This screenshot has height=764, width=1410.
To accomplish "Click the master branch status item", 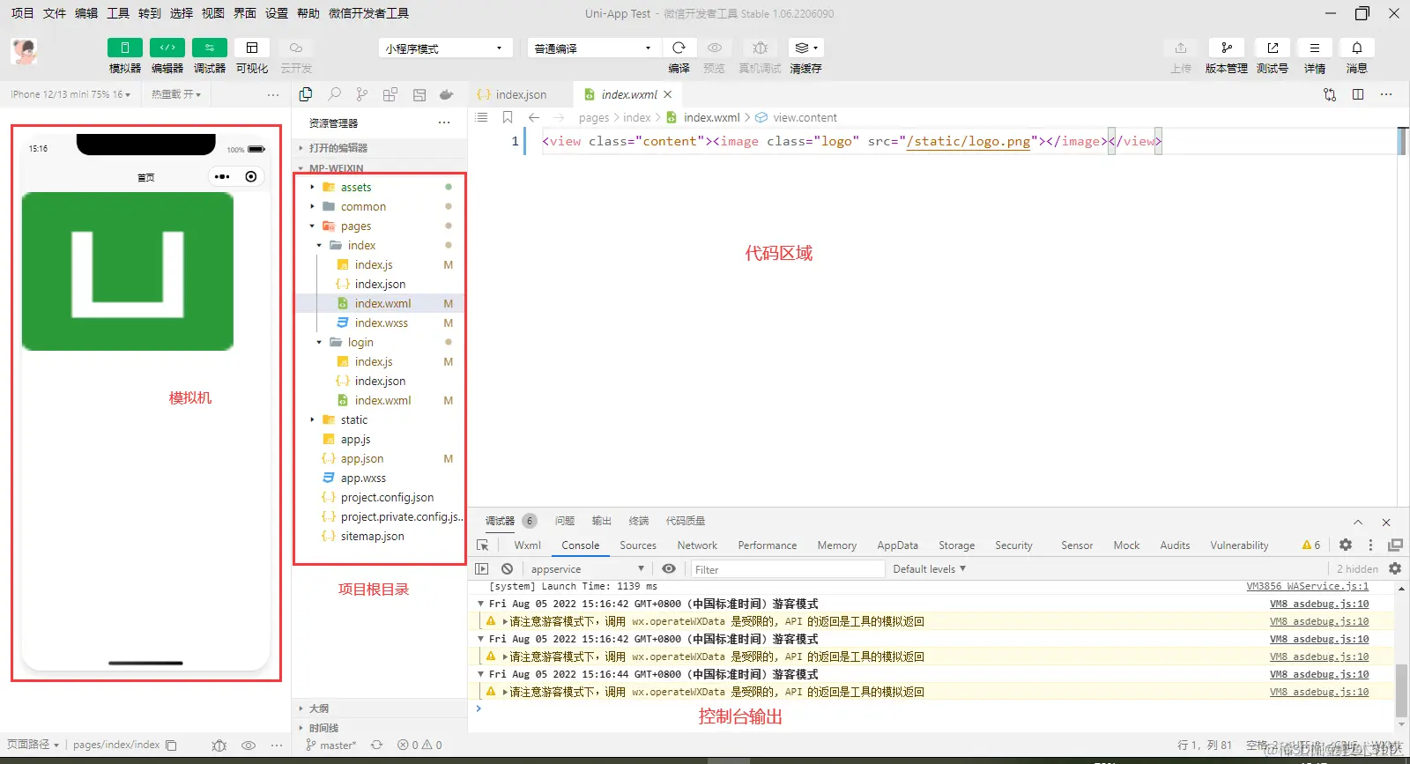I will pyautogui.click(x=331, y=745).
